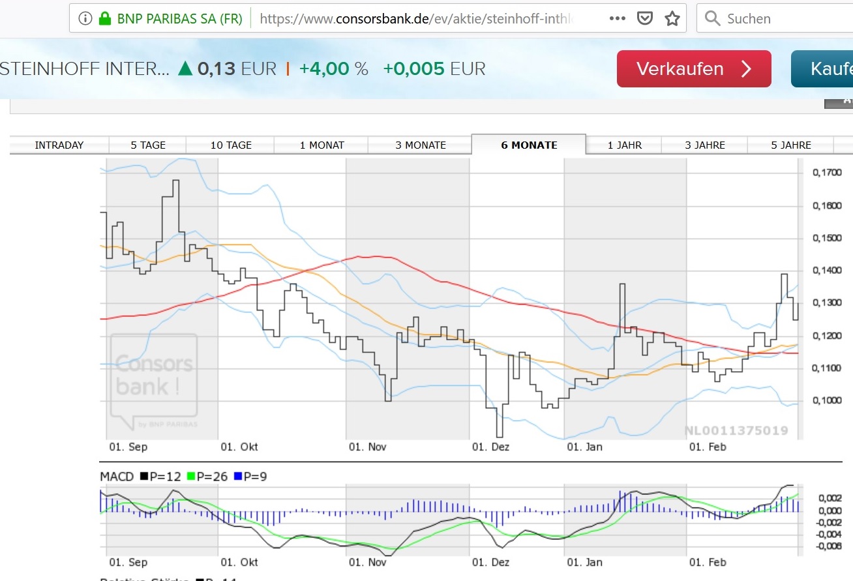The image size is (853, 581).
Task: Save the page to Pocket
Action: pos(644,18)
